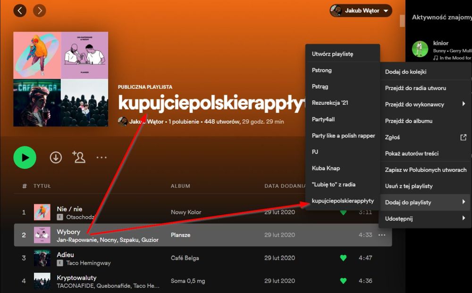This screenshot has height=293, width=472.
Task: Download the playlist via the arrow icon
Action: (x=56, y=157)
